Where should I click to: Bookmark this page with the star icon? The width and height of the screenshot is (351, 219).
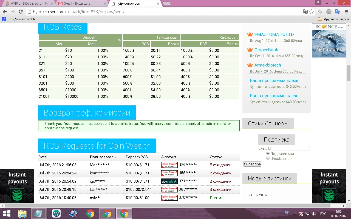(x=312, y=12)
